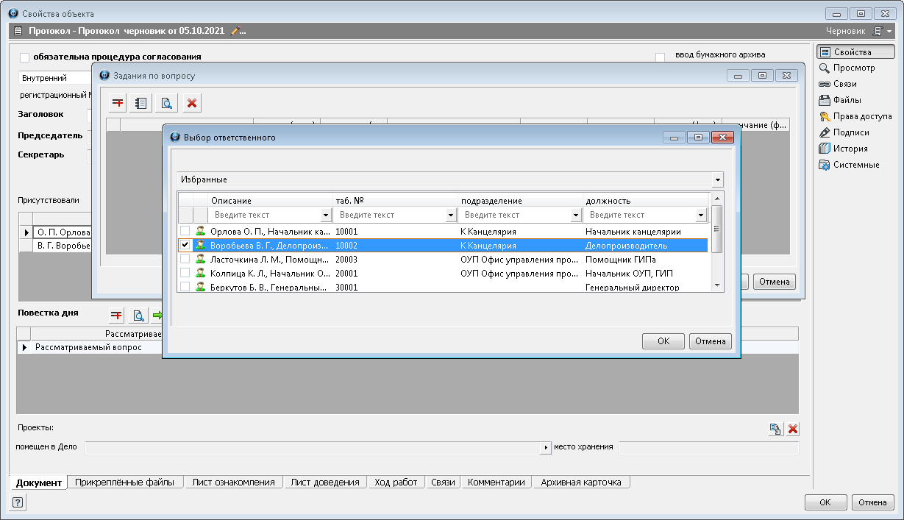Screen dimensions: 904x520
Task: Check the box for Орлова О. П.
Action: point(185,231)
